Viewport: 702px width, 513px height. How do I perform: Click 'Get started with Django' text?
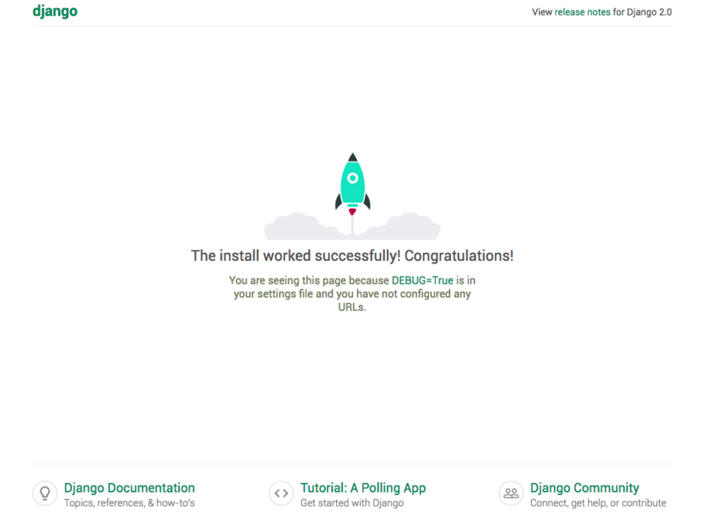(352, 502)
